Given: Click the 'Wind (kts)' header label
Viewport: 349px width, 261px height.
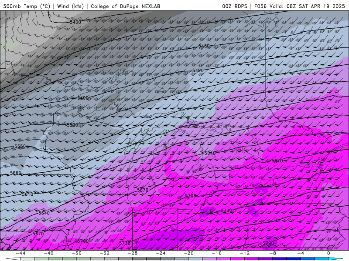Looking at the screenshot, I should [x=70, y=6].
